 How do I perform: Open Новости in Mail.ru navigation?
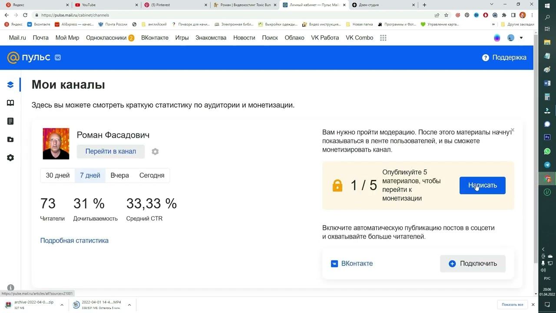pos(244,38)
